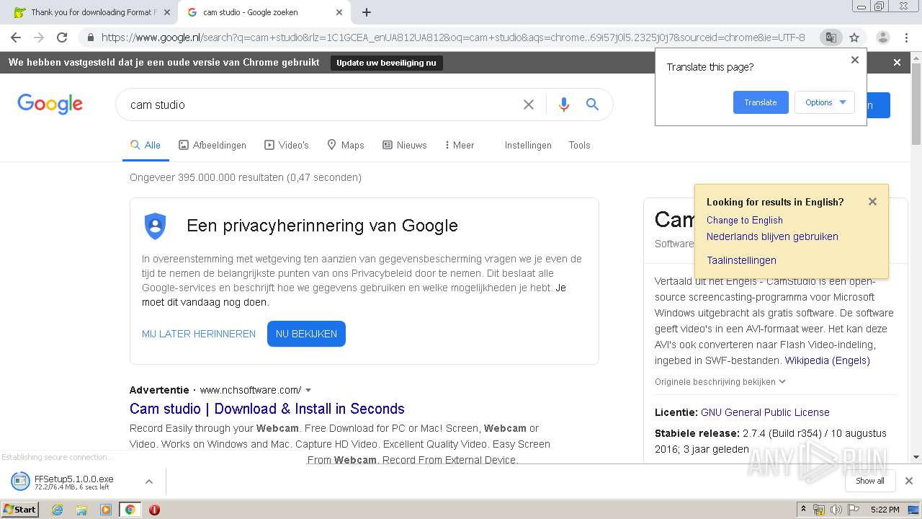Open the FFSetup5.1.0.0.exe download item
The width and height of the screenshot is (922, 519).
(73, 482)
